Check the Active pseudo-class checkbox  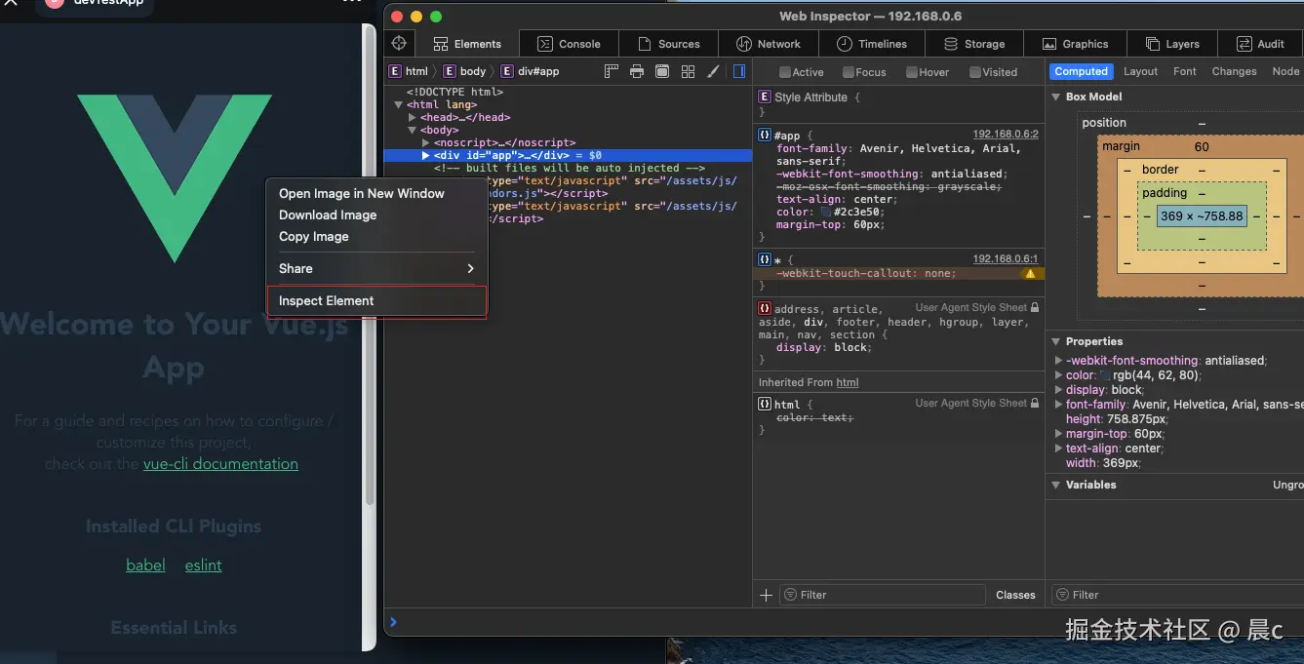click(785, 72)
